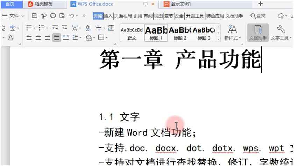Open the styles dialog launcher
The width and height of the screenshot is (304, 166).
242,44
